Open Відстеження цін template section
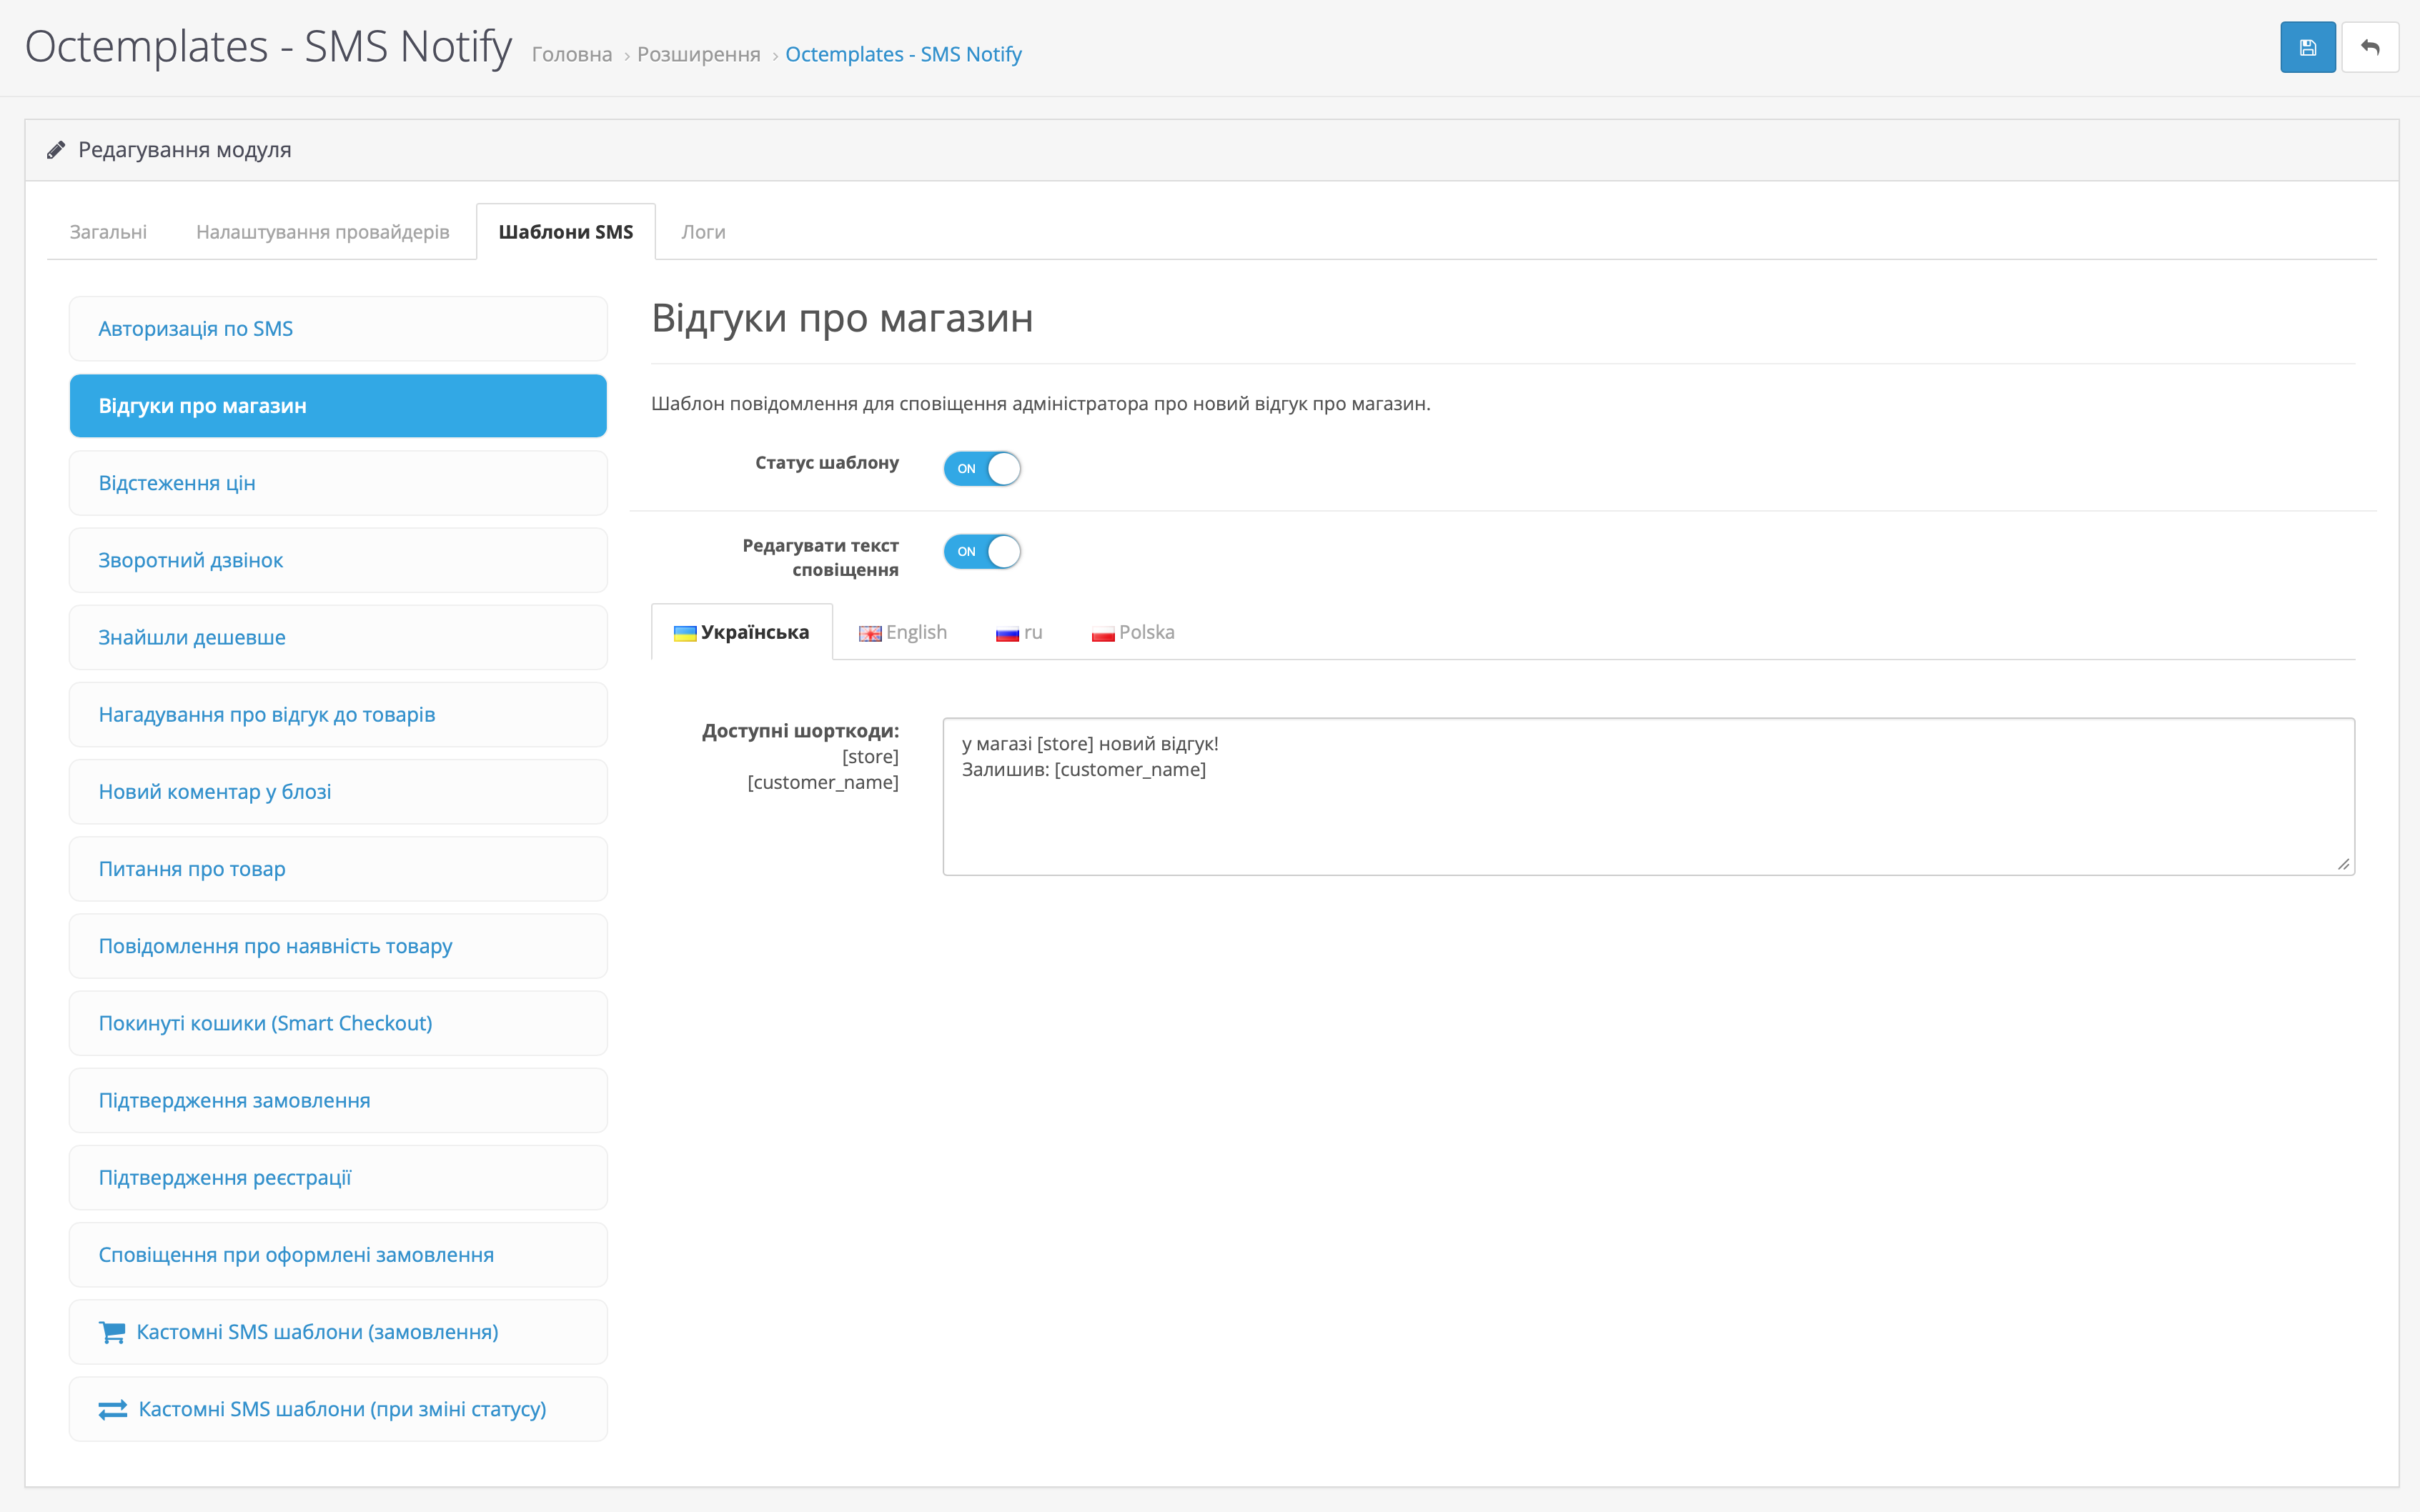The width and height of the screenshot is (2420, 1512). pos(177,483)
